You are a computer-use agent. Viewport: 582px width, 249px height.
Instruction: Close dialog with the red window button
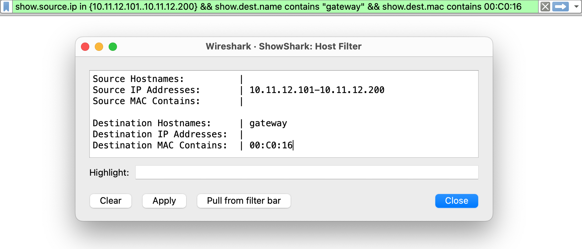(85, 47)
